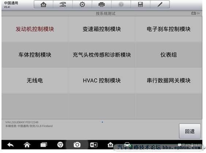Image resolution: width=206 pixels, height=153 pixels.
Task: Click the pencil edit icon
Action: [x=160, y=5]
